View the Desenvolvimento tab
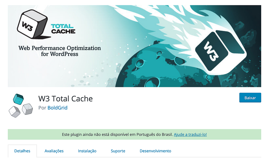This screenshot has width=269, height=165. (155, 151)
